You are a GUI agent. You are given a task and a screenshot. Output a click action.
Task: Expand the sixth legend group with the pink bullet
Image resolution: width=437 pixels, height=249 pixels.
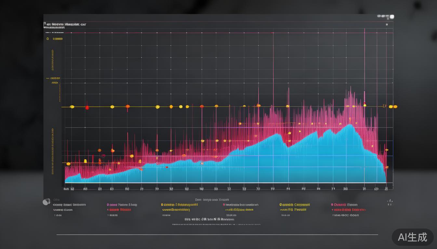[x=344, y=205]
